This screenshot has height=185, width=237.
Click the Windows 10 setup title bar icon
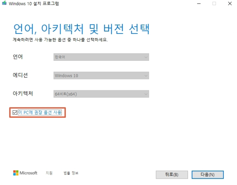4,3
